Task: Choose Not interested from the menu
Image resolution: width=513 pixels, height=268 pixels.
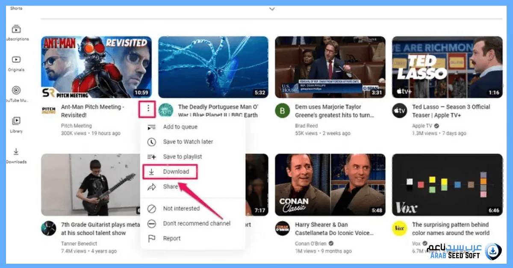Action: point(181,209)
